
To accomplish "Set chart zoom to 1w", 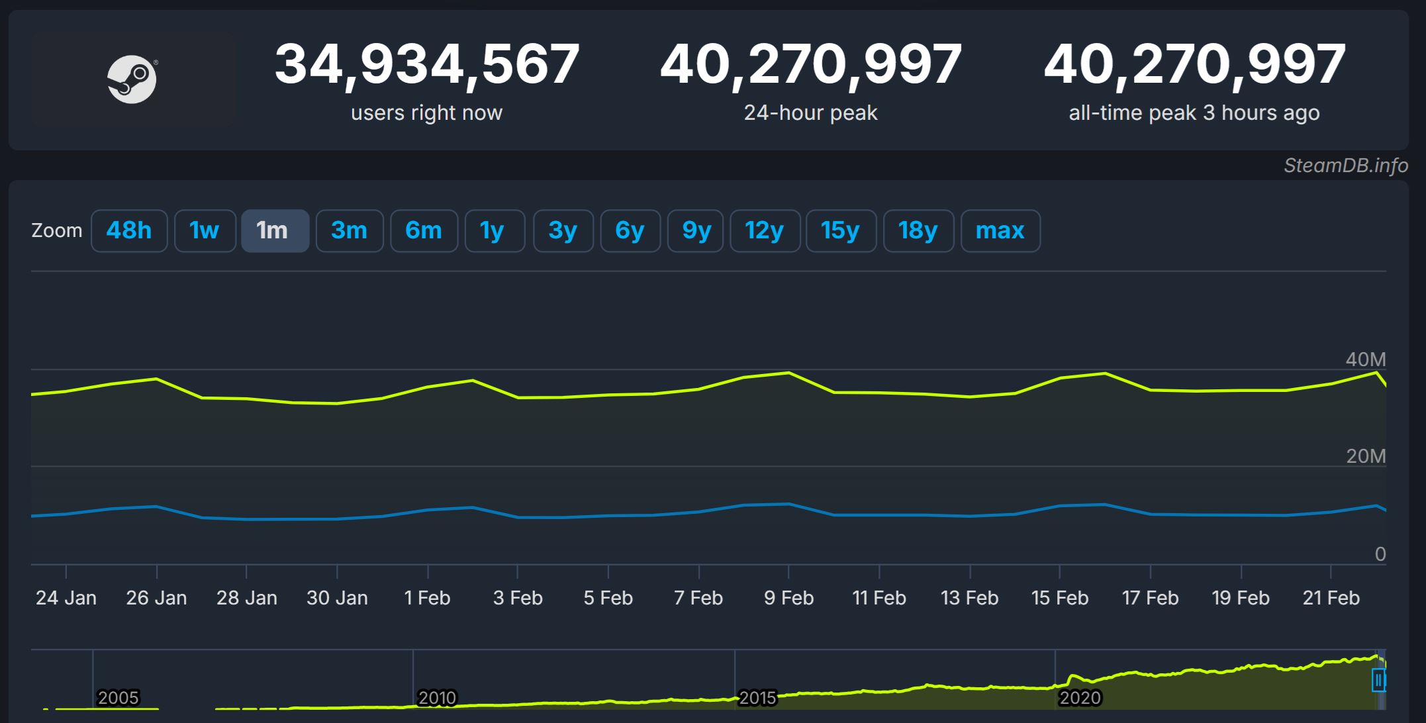I will coord(205,230).
